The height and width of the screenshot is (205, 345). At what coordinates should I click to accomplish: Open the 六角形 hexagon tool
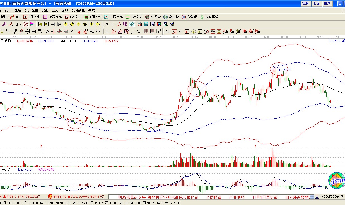point(189,17)
